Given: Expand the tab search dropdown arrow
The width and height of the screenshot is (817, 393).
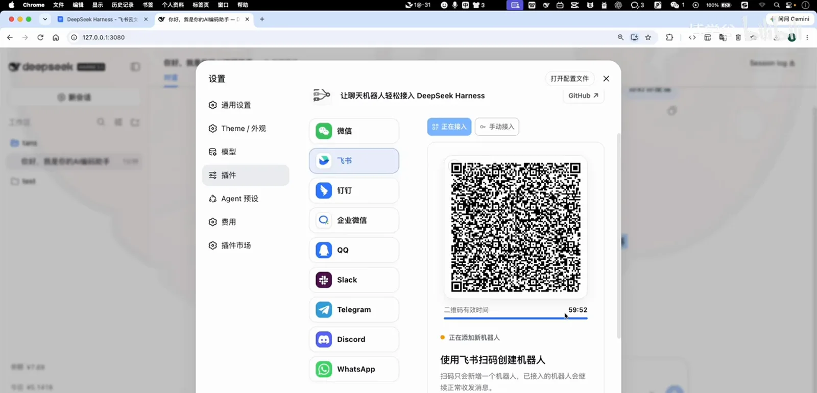Looking at the screenshot, I should pyautogui.click(x=45, y=19).
